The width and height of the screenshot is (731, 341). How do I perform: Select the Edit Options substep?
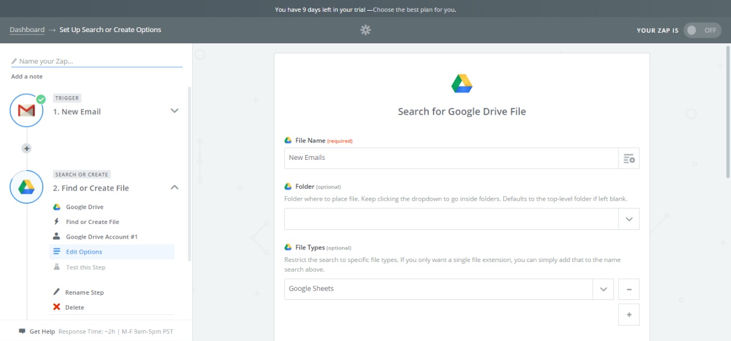(x=112, y=252)
